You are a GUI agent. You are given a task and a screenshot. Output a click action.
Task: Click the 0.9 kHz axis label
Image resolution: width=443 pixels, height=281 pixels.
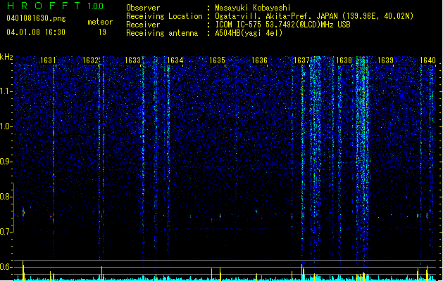point(6,162)
